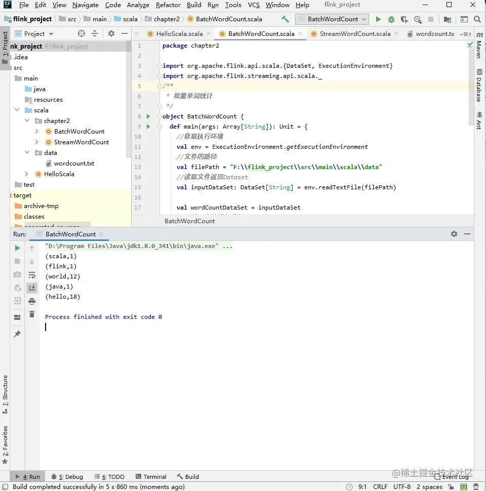Screen dimensions: 486x491
Task: Click the CRLF line separator in status bar
Action: coord(380,486)
